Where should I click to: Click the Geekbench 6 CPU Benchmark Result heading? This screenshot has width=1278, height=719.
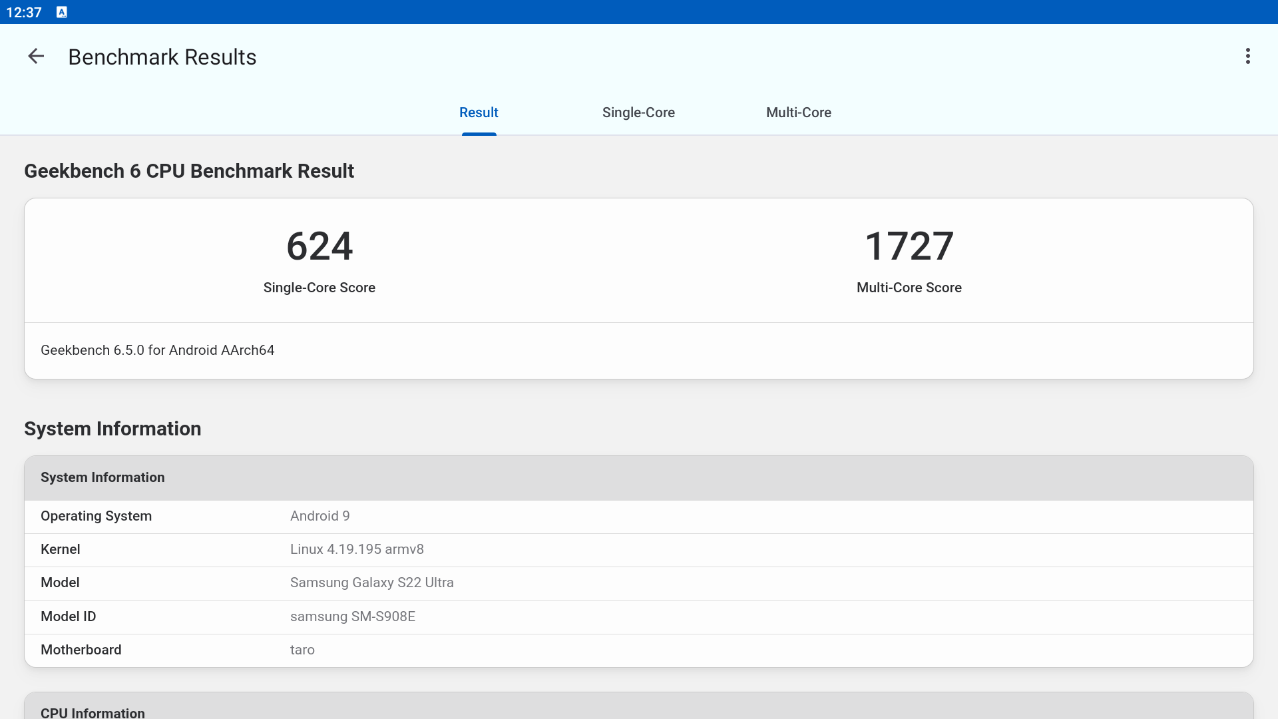[x=189, y=171]
